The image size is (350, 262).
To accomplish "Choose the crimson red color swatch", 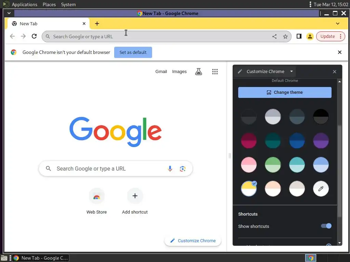I will point(249,141).
